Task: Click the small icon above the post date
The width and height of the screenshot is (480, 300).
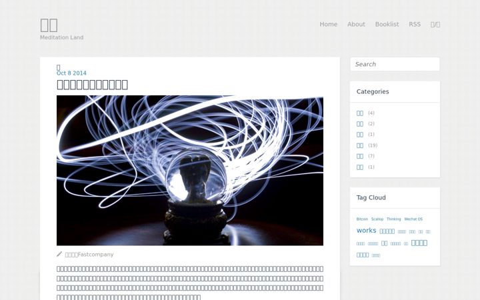Action: click(x=59, y=67)
